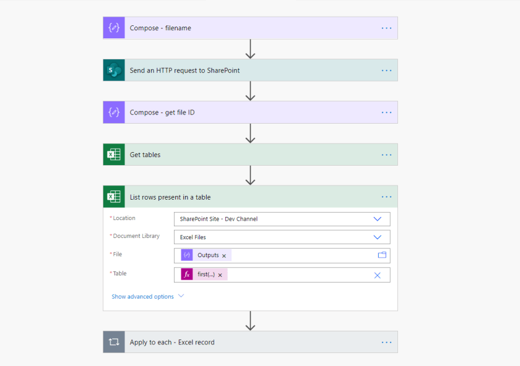Open the menu for Get tables
Image resolution: width=520 pixels, height=366 pixels.
(386, 154)
